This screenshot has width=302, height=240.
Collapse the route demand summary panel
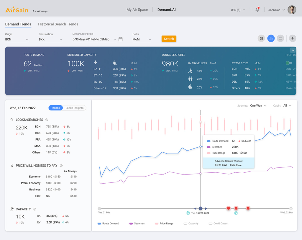[293, 50]
